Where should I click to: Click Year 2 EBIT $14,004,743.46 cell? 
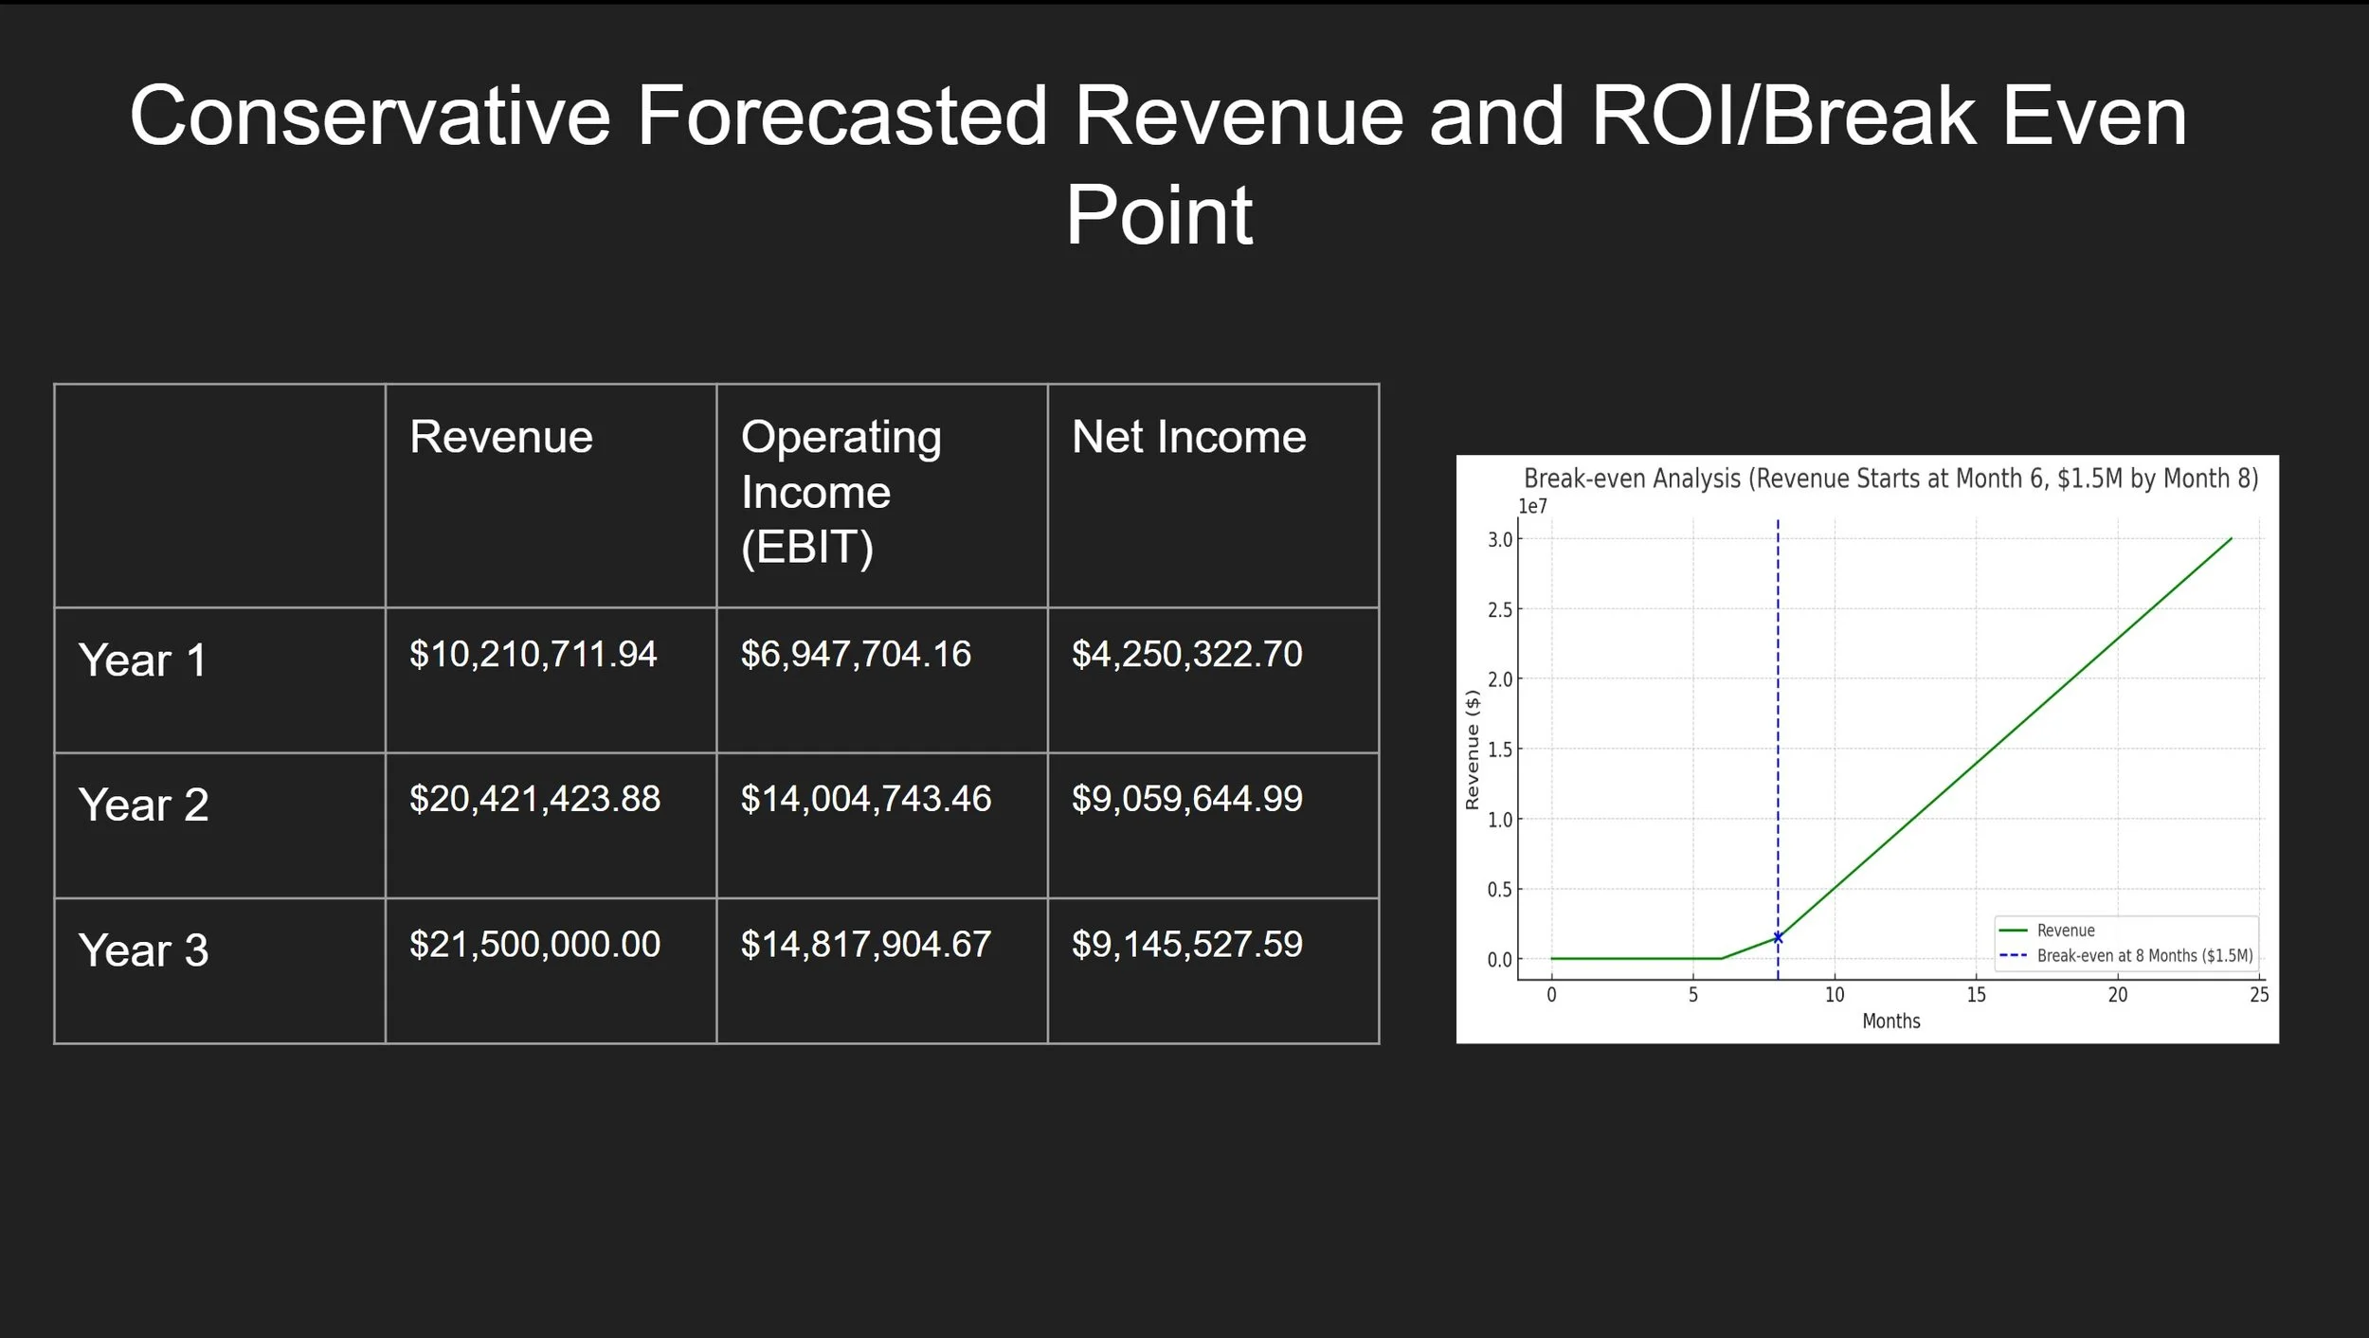click(x=865, y=800)
